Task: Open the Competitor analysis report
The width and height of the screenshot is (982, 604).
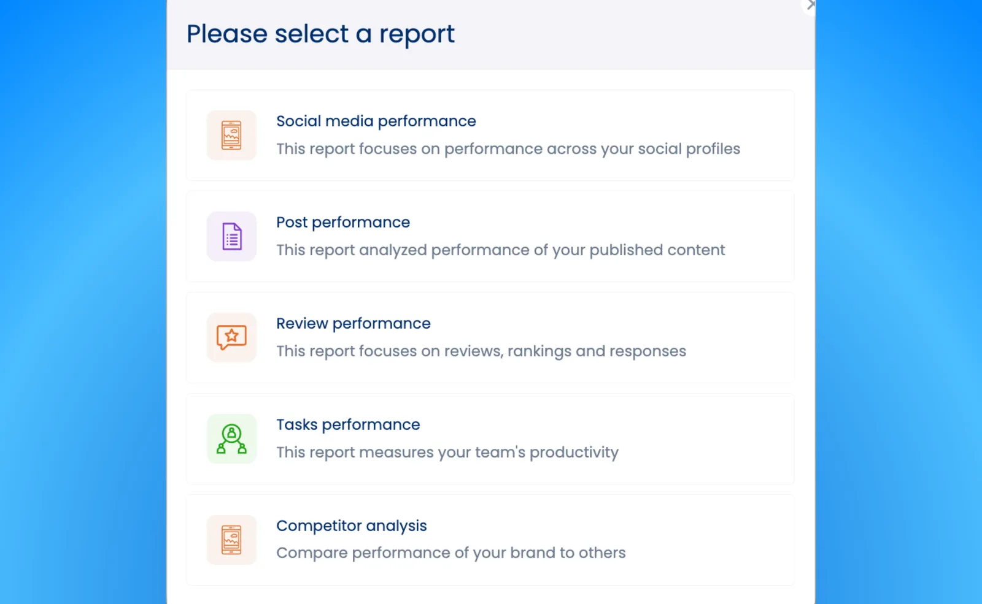Action: click(x=490, y=540)
